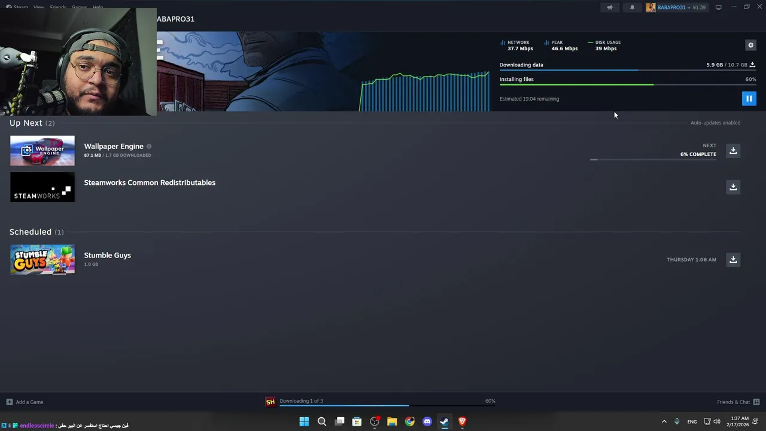Open Steam notifications bell

[x=632, y=7]
